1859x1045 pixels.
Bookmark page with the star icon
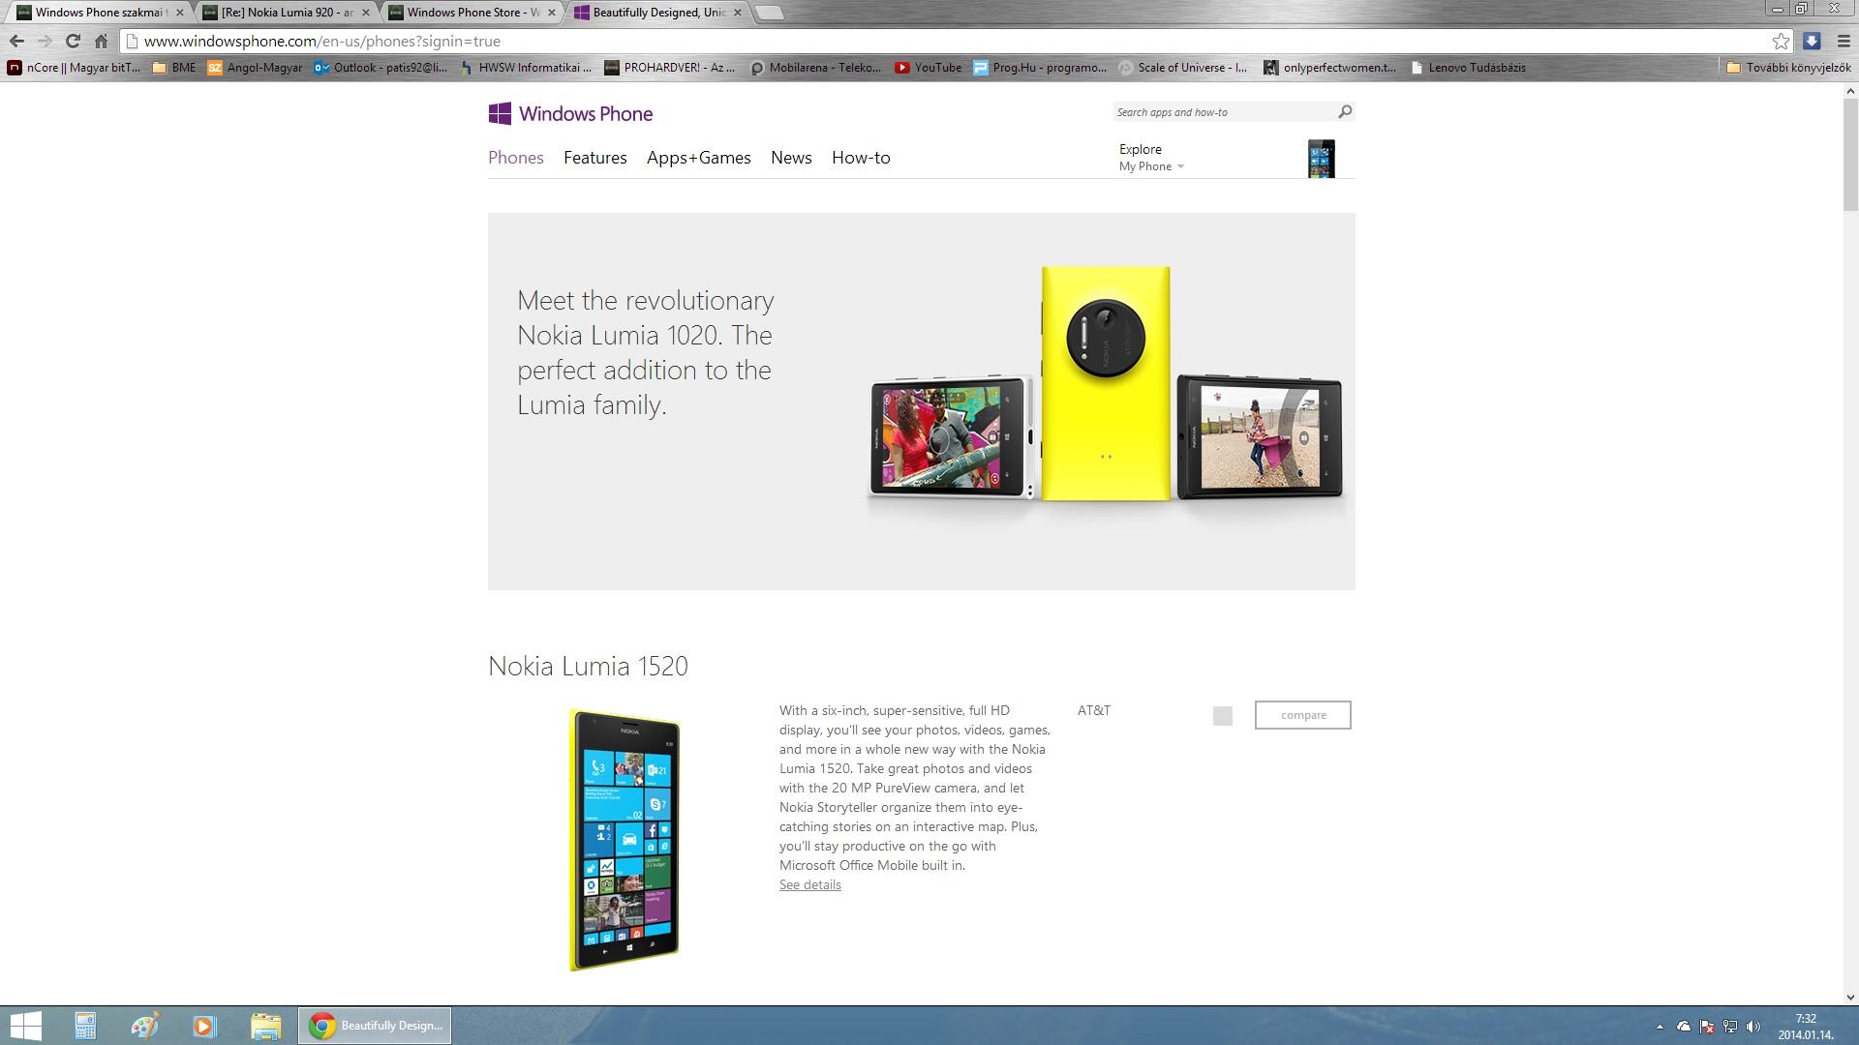pyautogui.click(x=1781, y=41)
